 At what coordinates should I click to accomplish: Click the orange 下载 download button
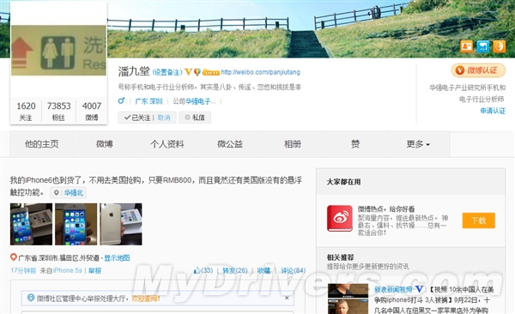(x=479, y=220)
